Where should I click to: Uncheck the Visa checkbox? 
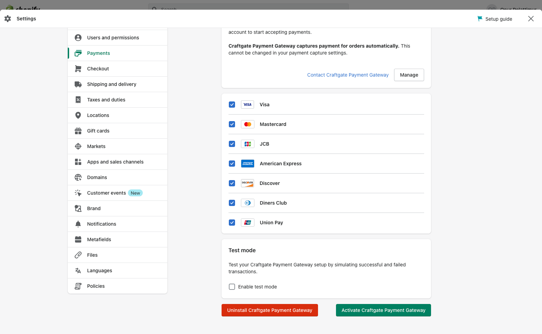coord(232,105)
